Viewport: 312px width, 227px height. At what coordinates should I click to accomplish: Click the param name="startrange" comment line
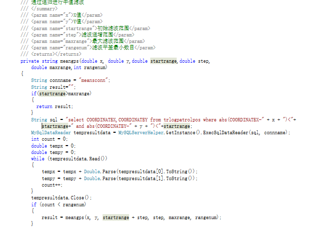click(x=85, y=28)
